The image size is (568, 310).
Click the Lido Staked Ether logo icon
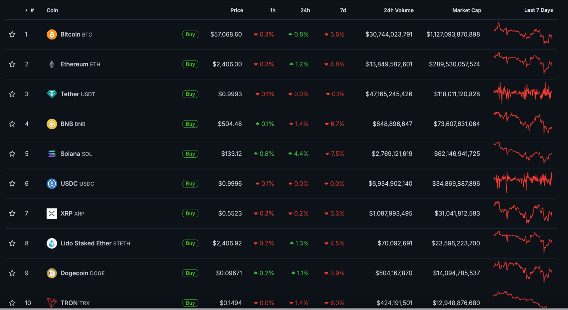point(52,243)
